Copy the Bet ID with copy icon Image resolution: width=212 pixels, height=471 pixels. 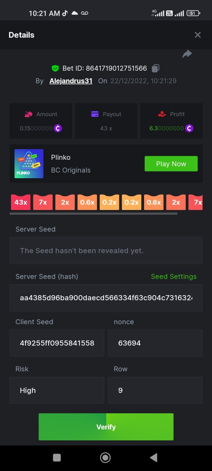[155, 68]
